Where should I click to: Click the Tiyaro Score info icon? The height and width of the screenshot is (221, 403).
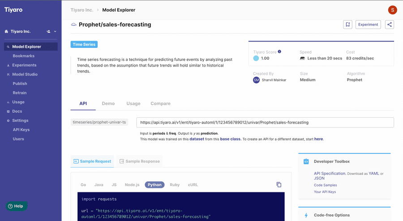click(279, 51)
